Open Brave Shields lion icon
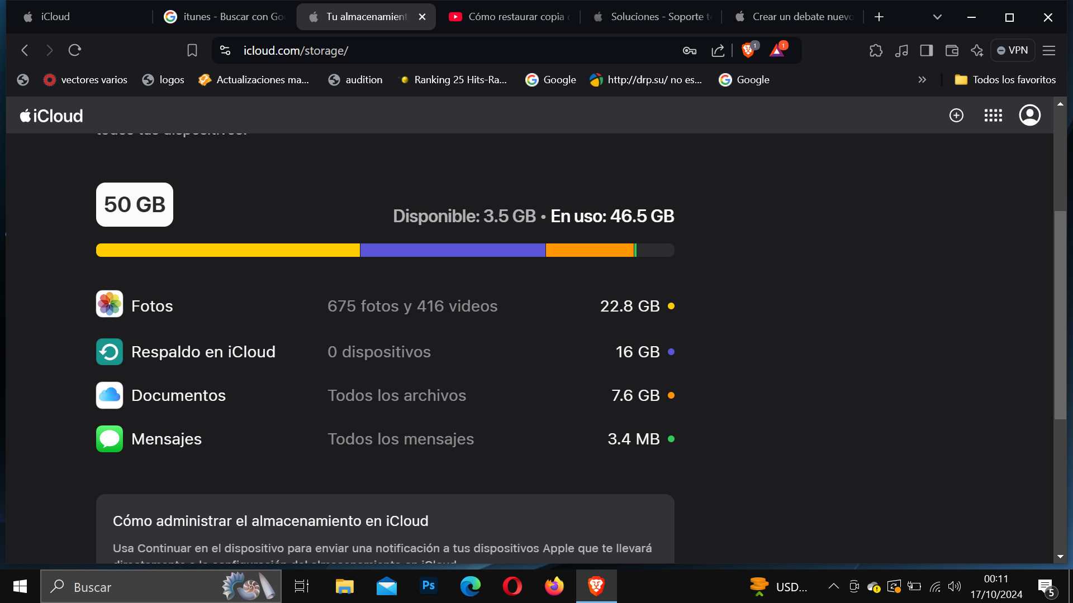The height and width of the screenshot is (603, 1073). tap(748, 51)
